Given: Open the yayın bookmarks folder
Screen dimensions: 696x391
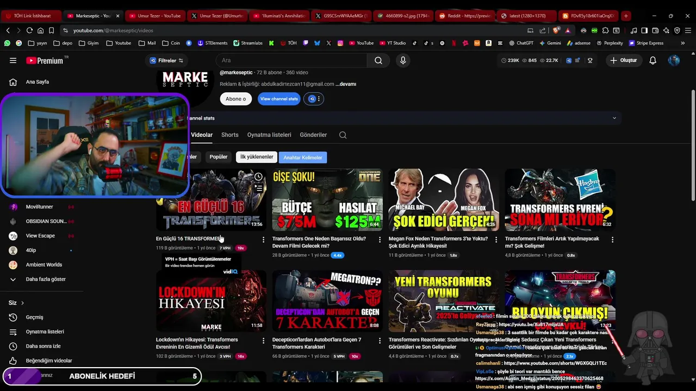Looking at the screenshot, I should click(x=37, y=43).
